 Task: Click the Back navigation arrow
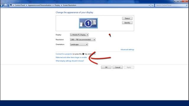pos(2,5)
